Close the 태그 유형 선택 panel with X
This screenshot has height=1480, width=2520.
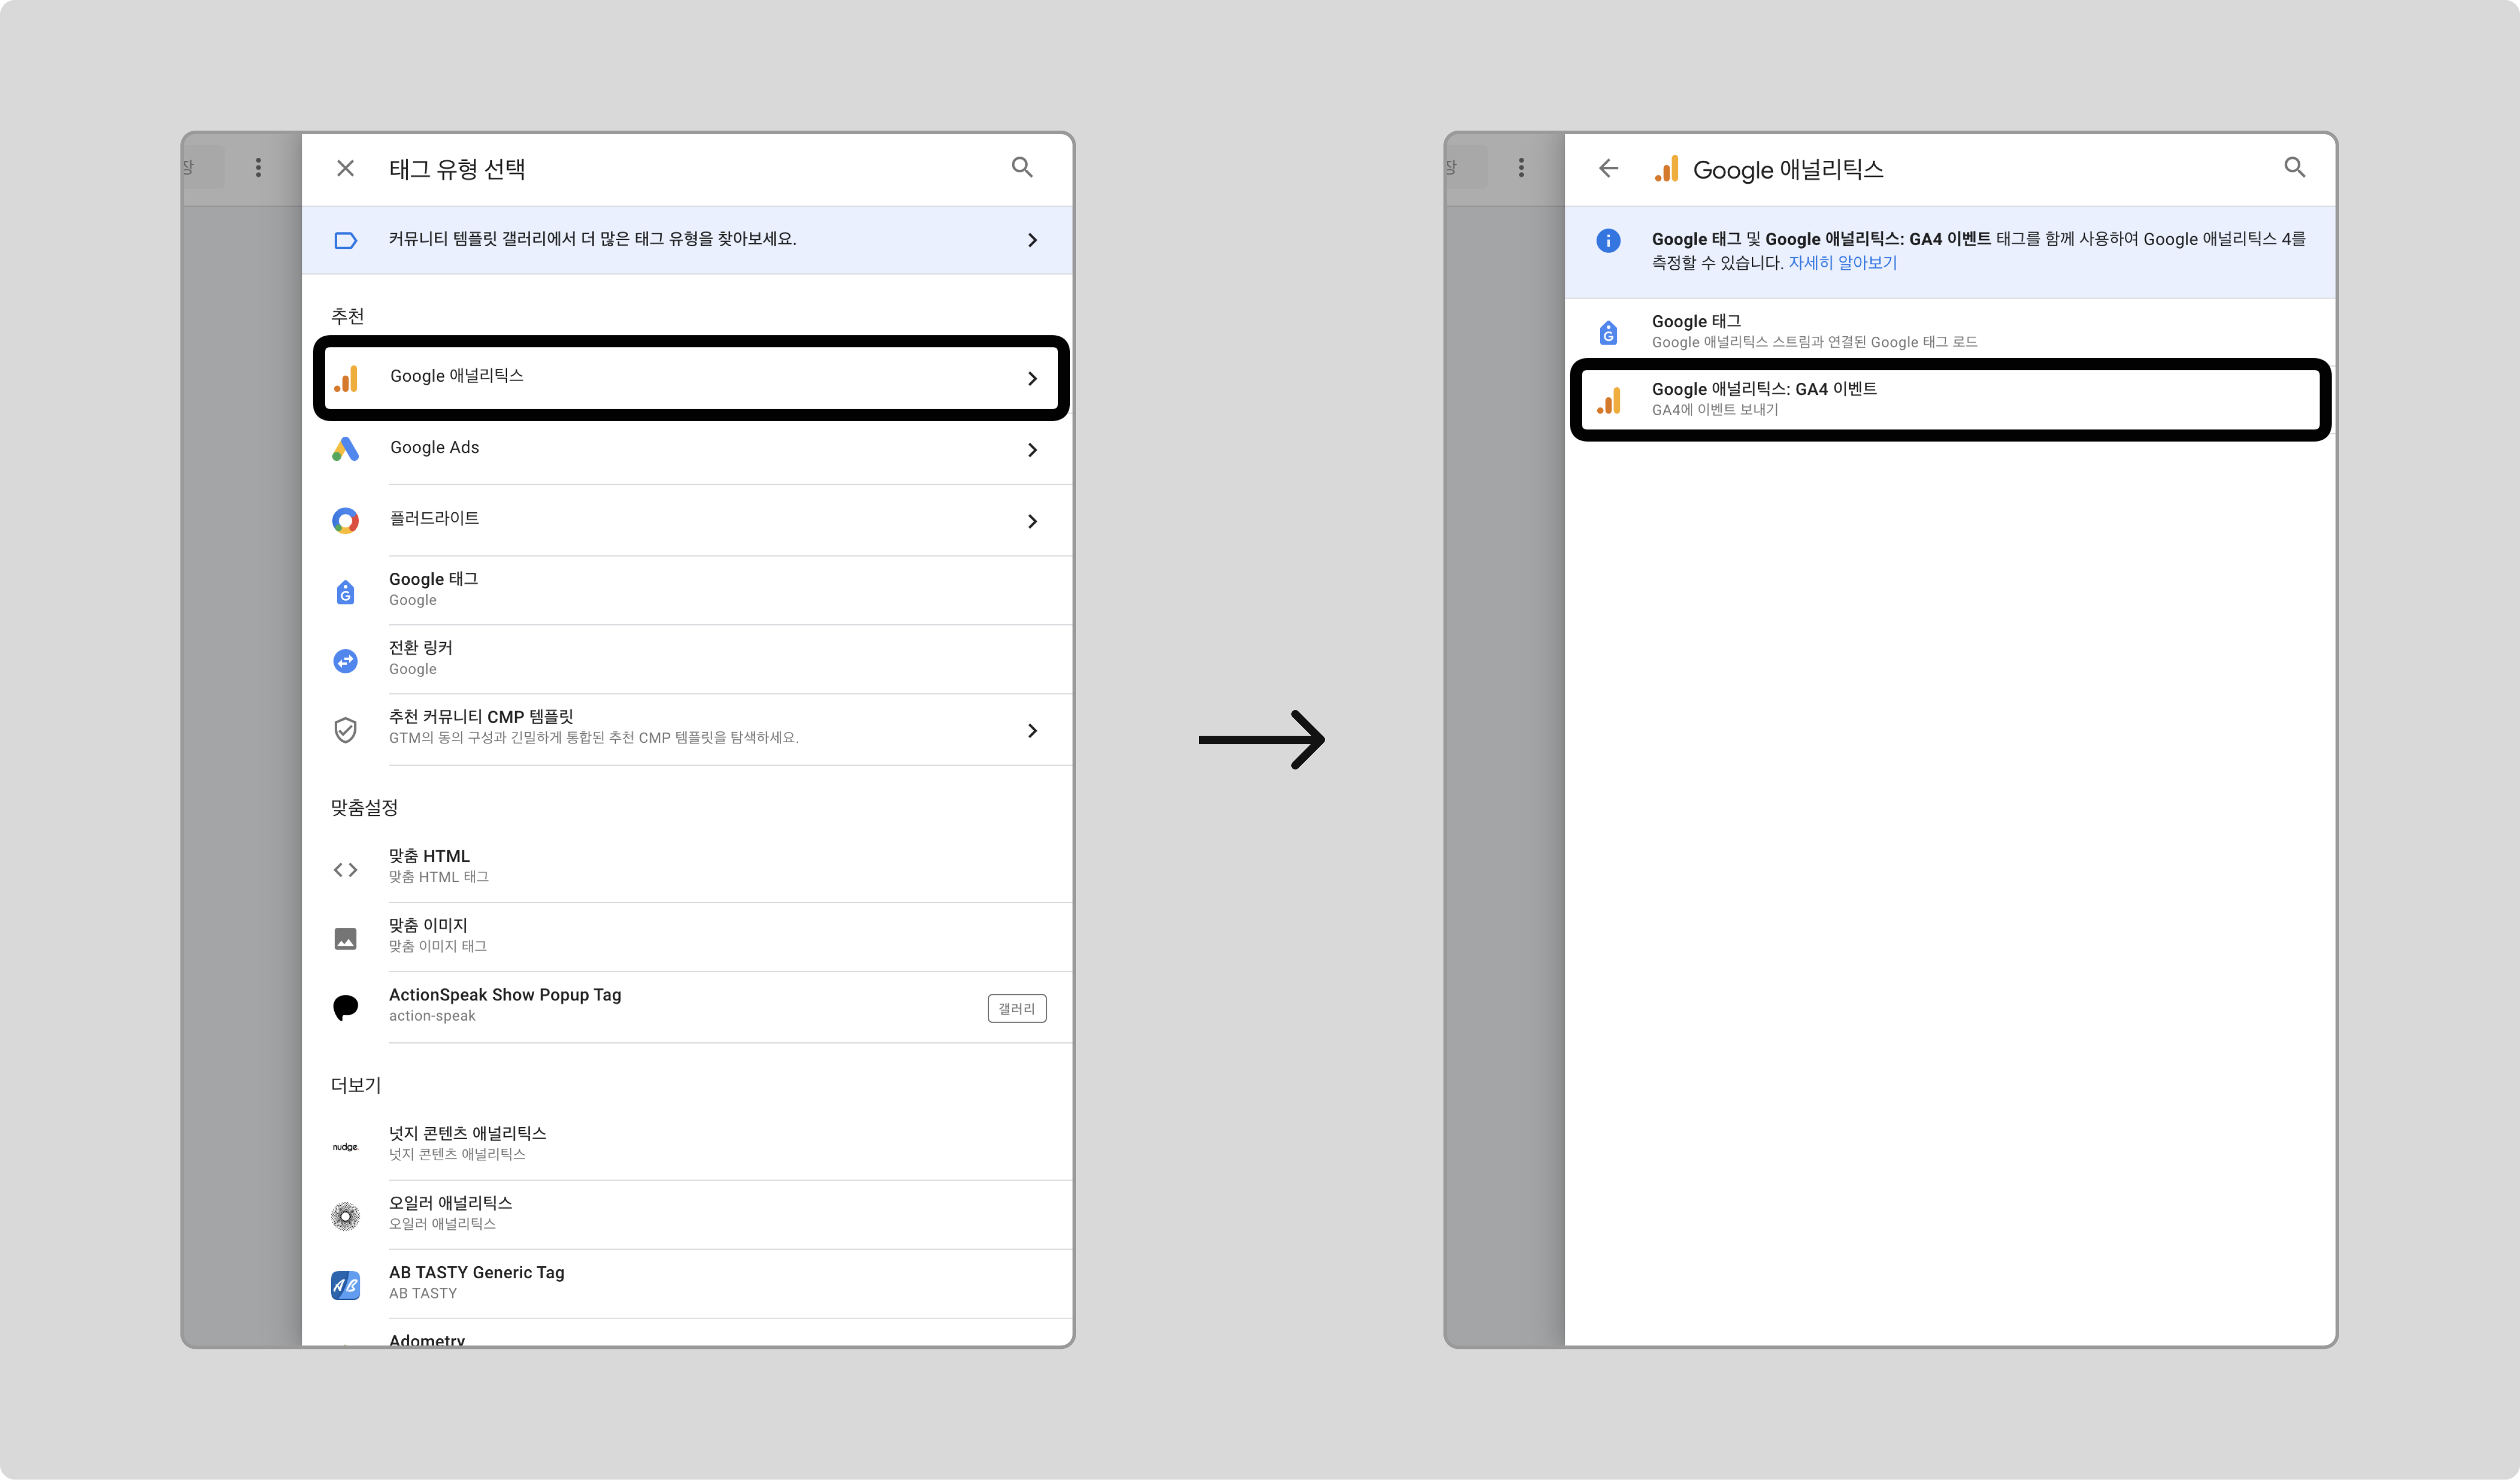click(x=345, y=168)
